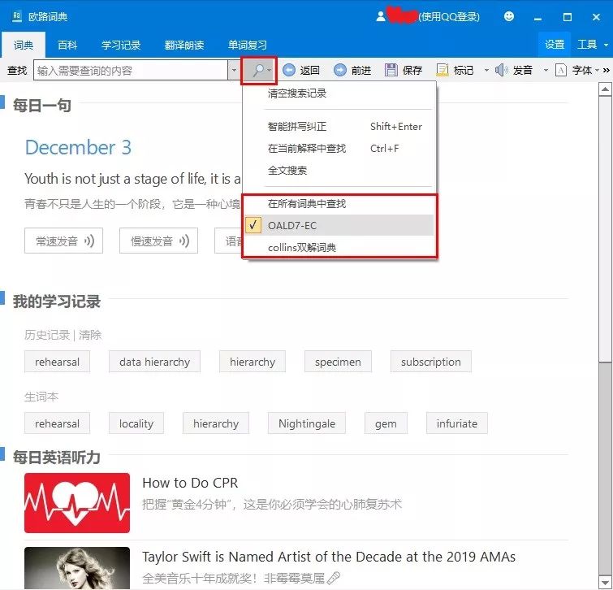Image resolution: width=613 pixels, height=590 pixels.
Task: Click 历史记录 link
Action: pos(47,335)
